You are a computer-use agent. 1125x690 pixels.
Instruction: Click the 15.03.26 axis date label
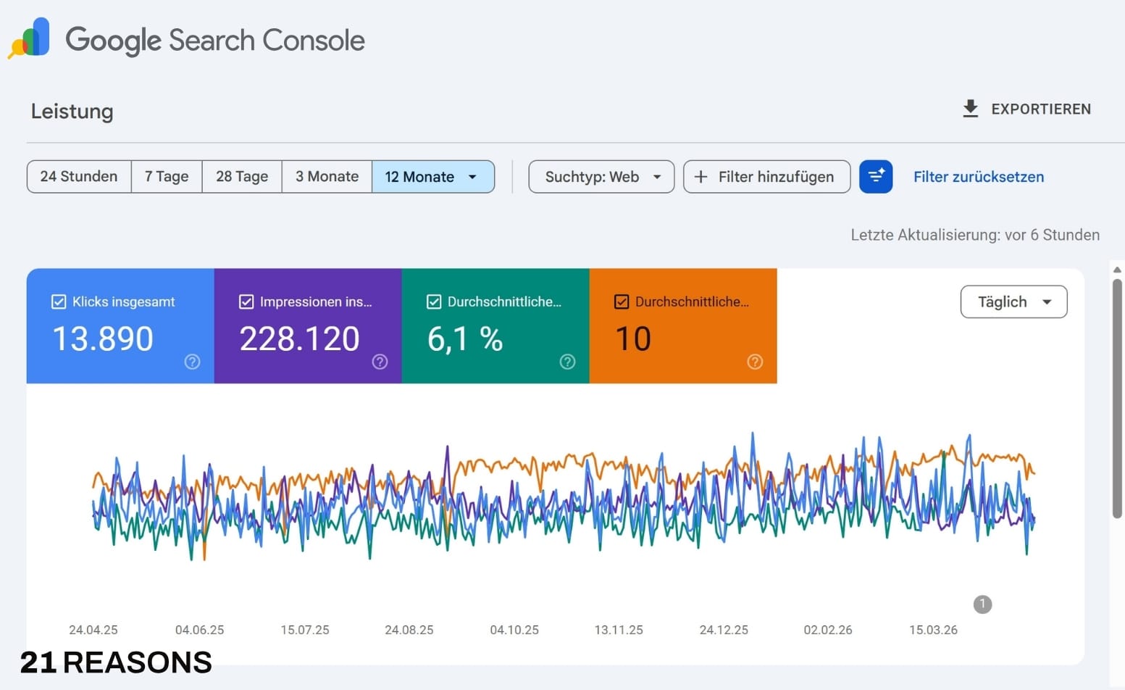coord(933,630)
